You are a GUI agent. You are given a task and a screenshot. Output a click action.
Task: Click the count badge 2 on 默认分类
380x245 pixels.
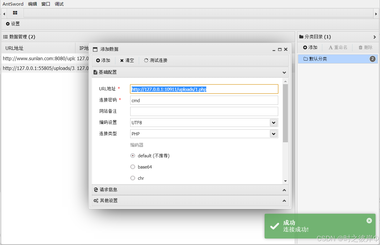(x=373, y=59)
